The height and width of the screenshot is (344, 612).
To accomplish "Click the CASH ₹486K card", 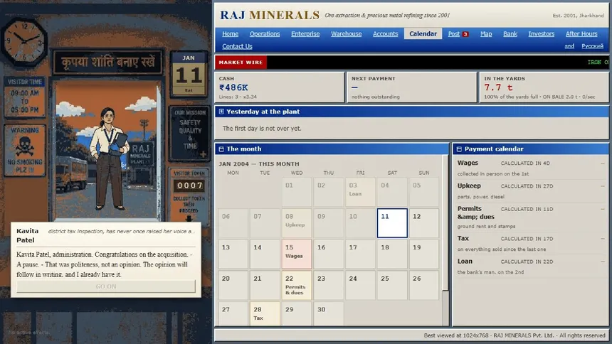I will click(280, 87).
